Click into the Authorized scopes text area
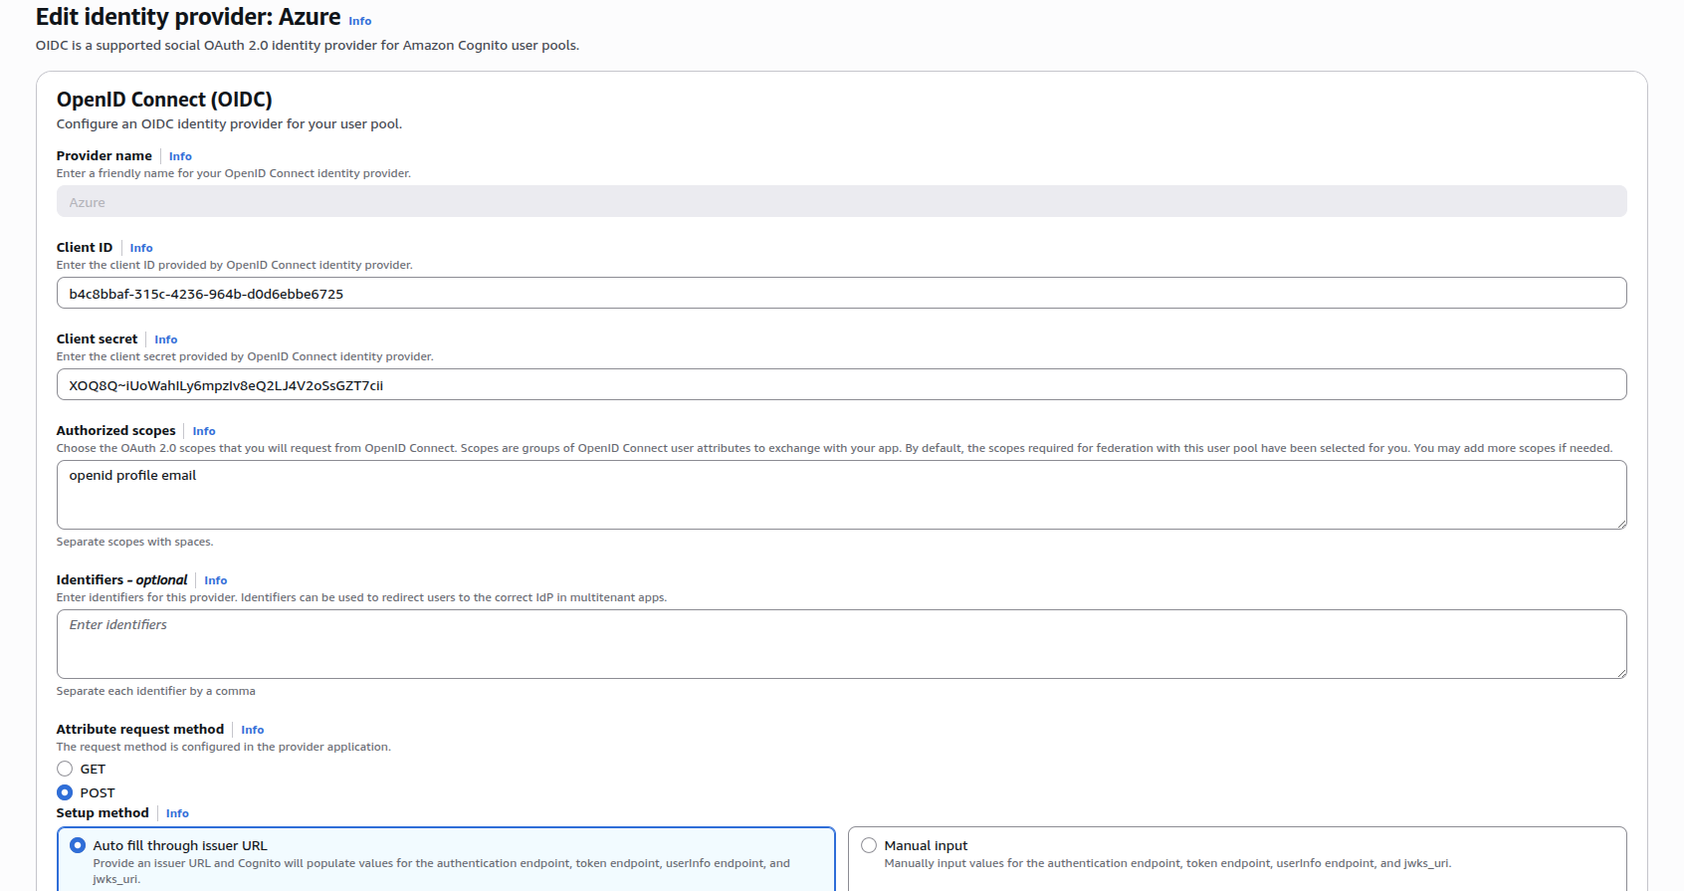Image resolution: width=1684 pixels, height=891 pixels. 842,495
